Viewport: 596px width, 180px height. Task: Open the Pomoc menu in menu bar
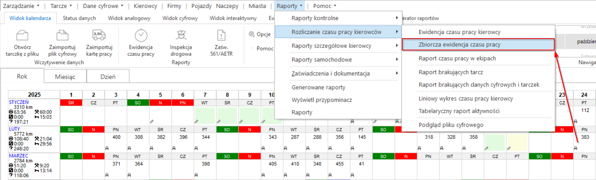325,6
